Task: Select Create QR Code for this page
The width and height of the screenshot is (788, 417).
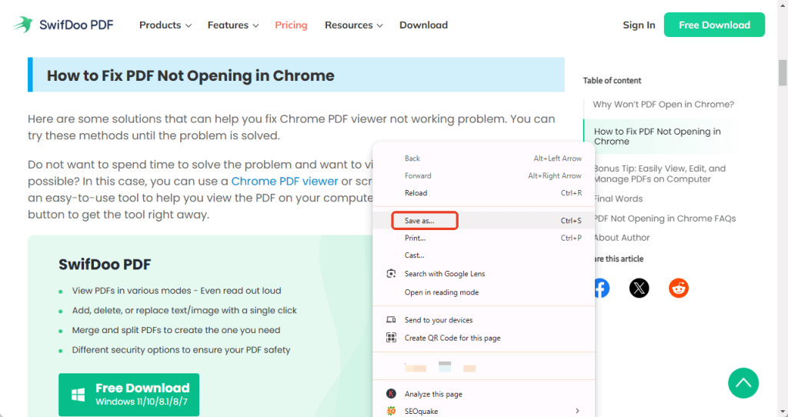Action: click(x=484, y=338)
